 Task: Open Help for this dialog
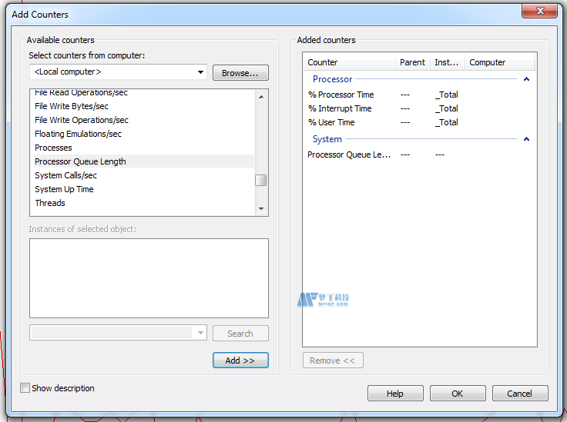(395, 394)
